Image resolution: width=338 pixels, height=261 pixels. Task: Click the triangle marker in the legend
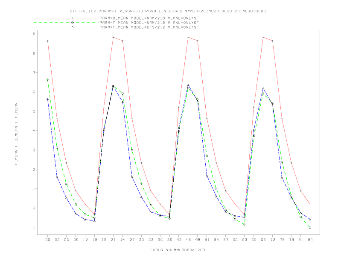click(73, 27)
